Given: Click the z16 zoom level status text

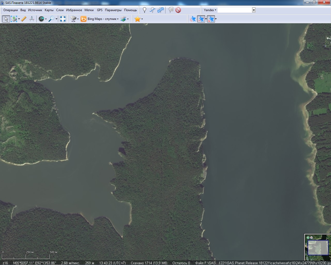Looking at the screenshot, I should [x=5, y=263].
